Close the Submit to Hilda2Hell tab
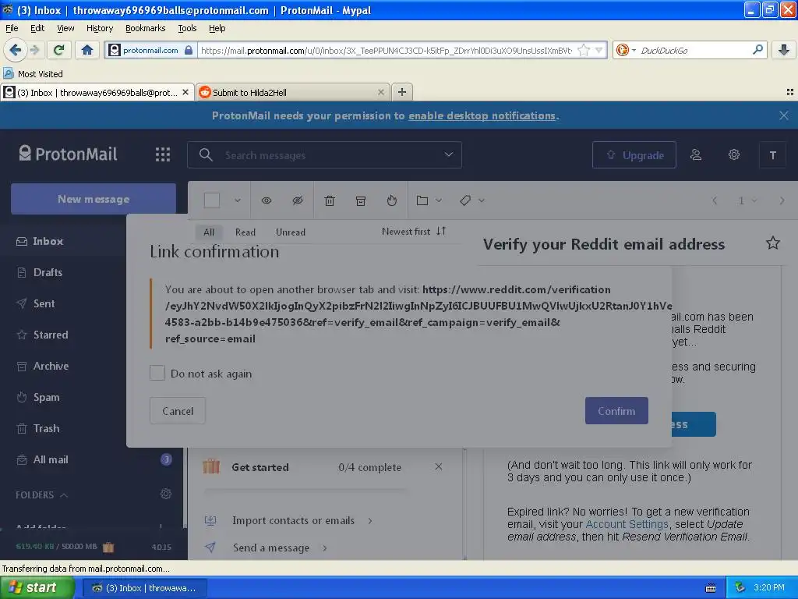Viewport: 798px width, 599px height. pos(380,92)
